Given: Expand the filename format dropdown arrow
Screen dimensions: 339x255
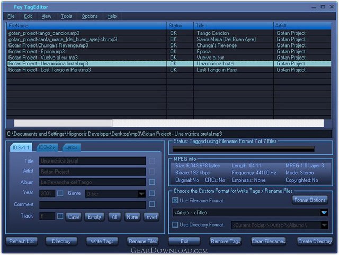Looking at the screenshot, I should pyautogui.click(x=324, y=213).
